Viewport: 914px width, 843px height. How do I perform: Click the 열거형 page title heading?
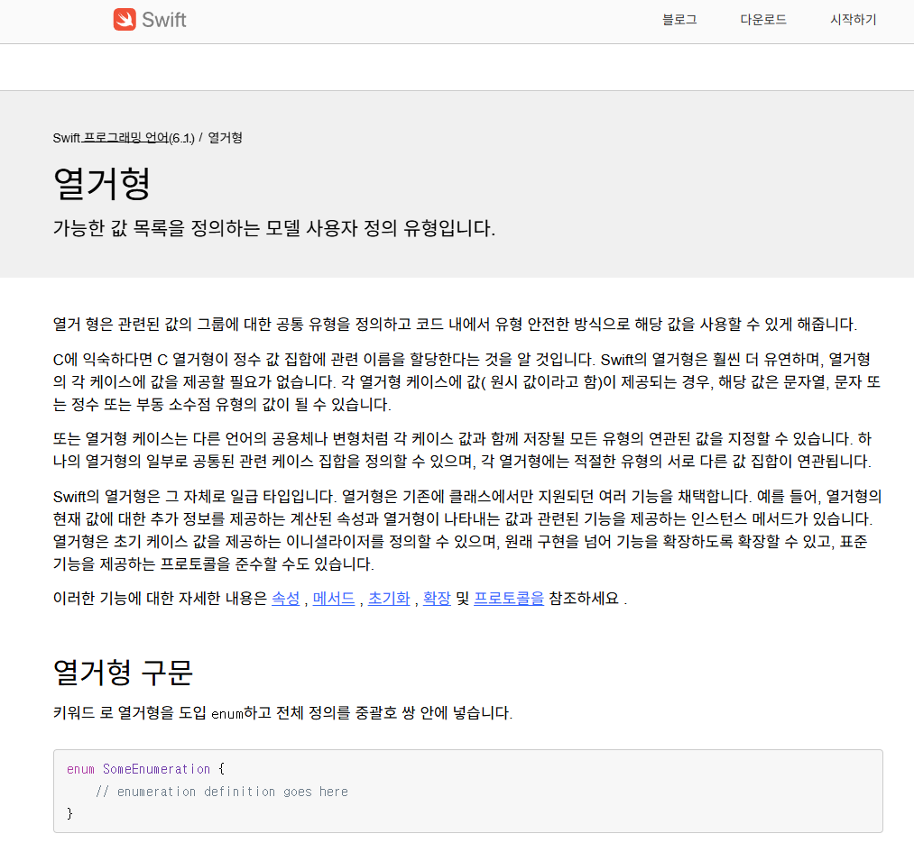tap(102, 184)
